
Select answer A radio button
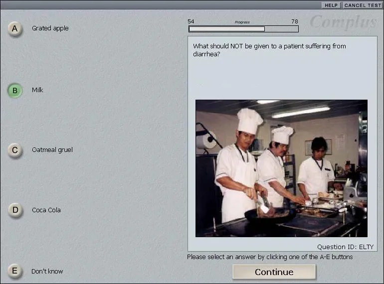[14, 29]
